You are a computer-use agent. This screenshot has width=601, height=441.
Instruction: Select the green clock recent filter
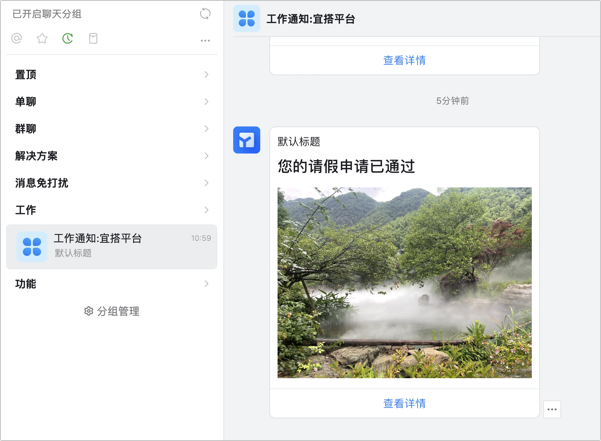tap(68, 38)
